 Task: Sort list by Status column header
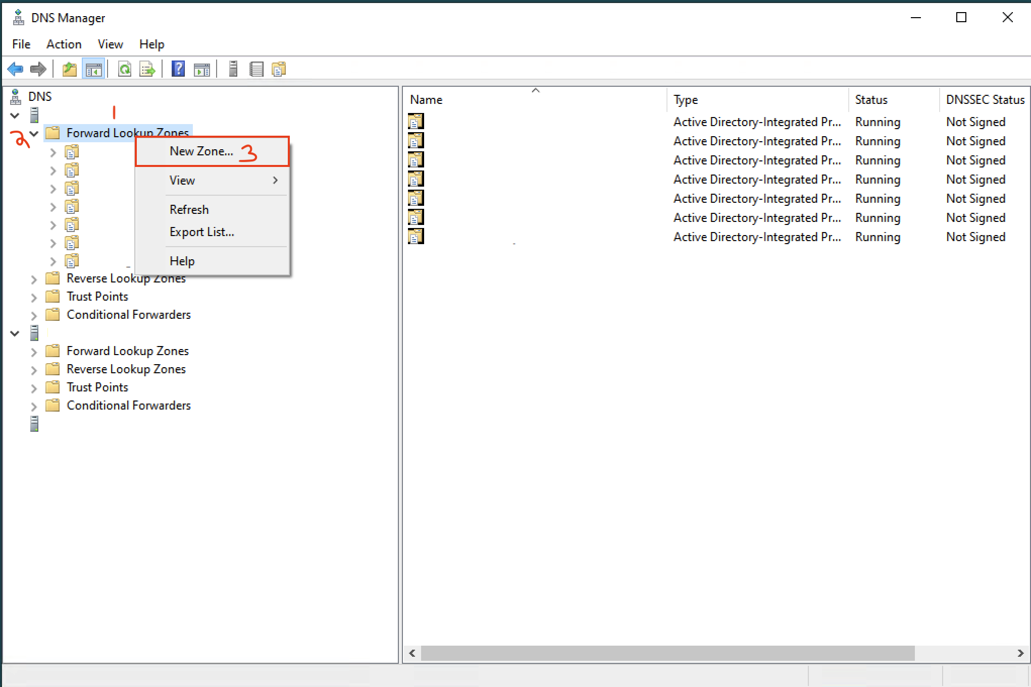click(894, 99)
